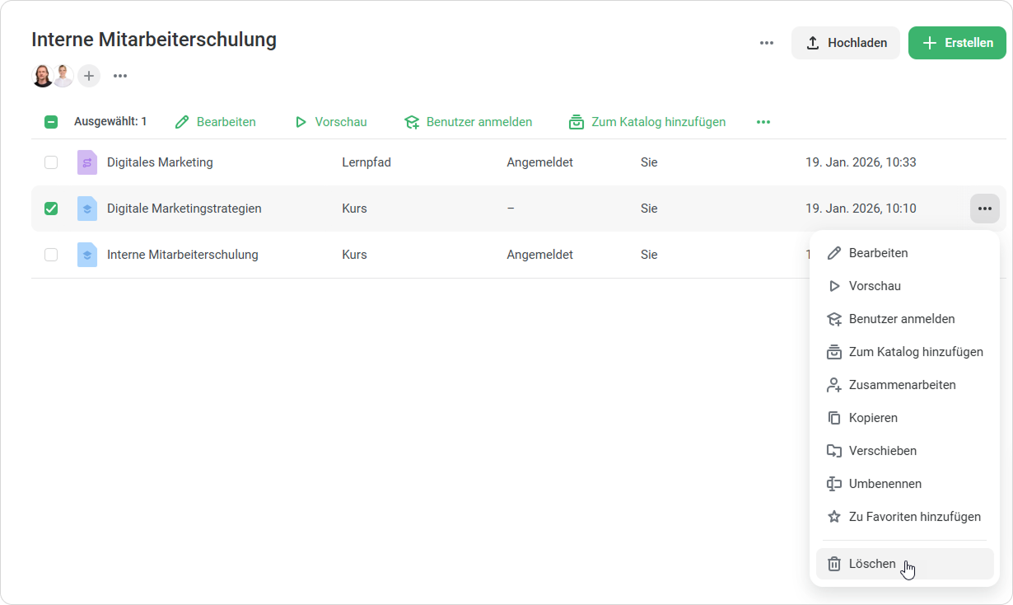Tick the checkbox for Digitales Marketing

pyautogui.click(x=51, y=162)
